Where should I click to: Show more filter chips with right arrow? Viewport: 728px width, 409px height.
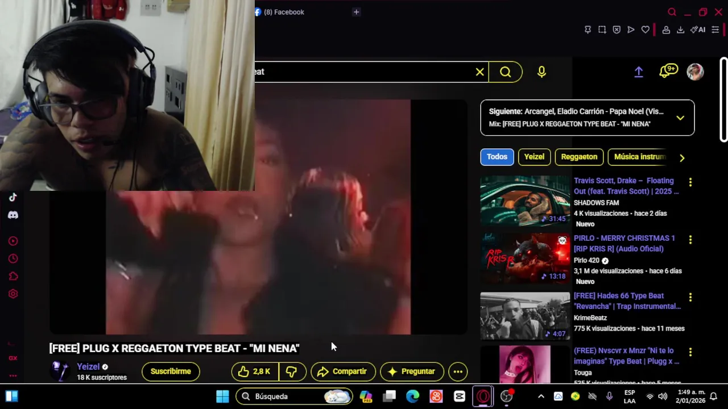(x=682, y=158)
